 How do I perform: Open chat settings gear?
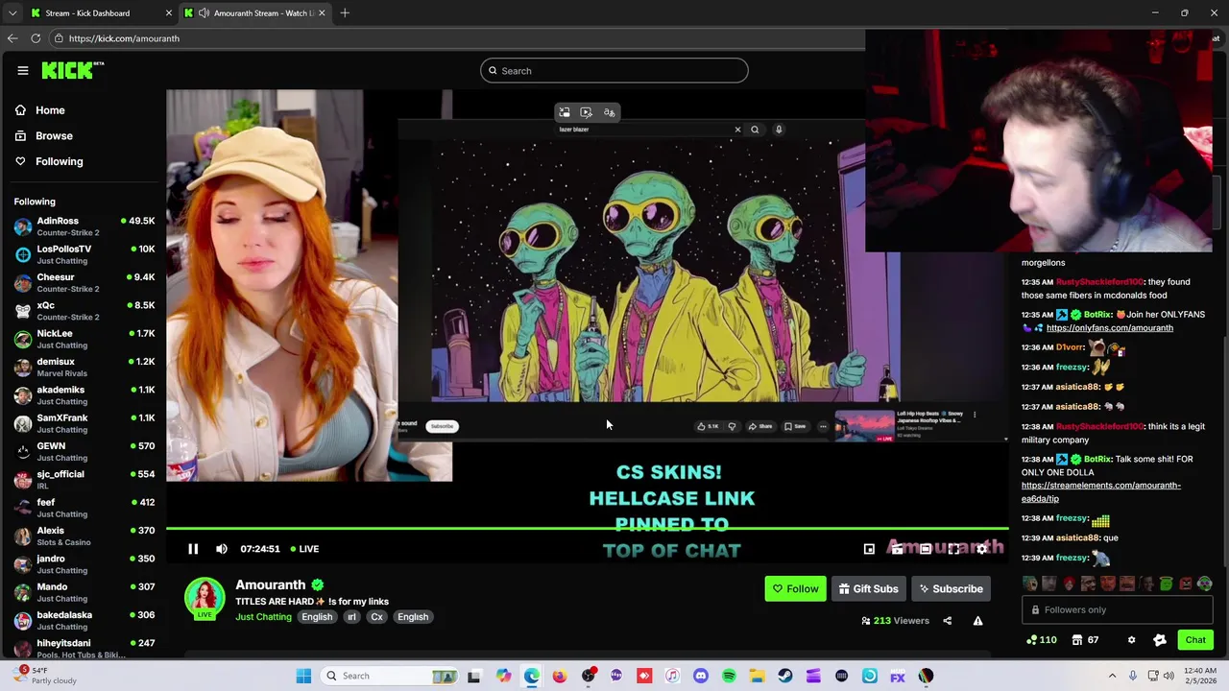point(1131,640)
